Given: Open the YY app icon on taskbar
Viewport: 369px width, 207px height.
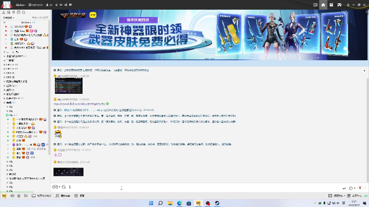Looking at the screenshot, I should (x=198, y=203).
